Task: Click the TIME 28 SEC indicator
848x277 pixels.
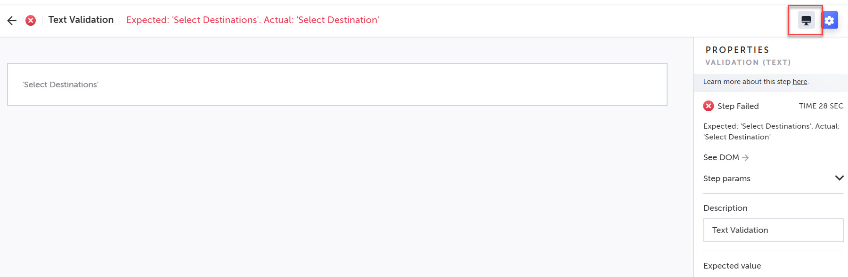Action: pos(821,106)
